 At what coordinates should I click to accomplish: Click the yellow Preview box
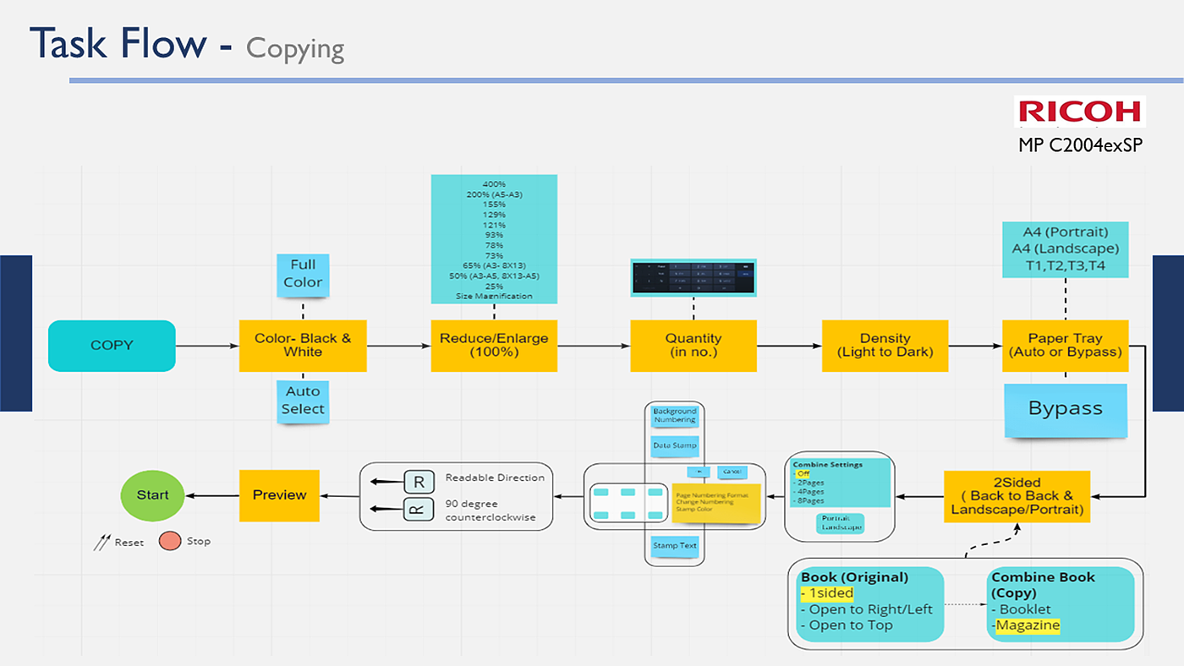point(279,495)
